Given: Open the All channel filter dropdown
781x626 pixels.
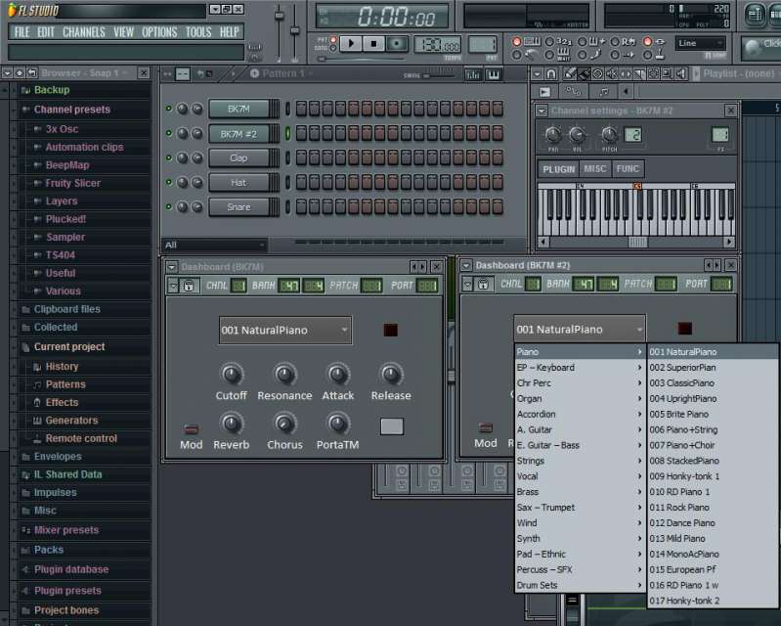Looking at the screenshot, I should click(x=214, y=245).
